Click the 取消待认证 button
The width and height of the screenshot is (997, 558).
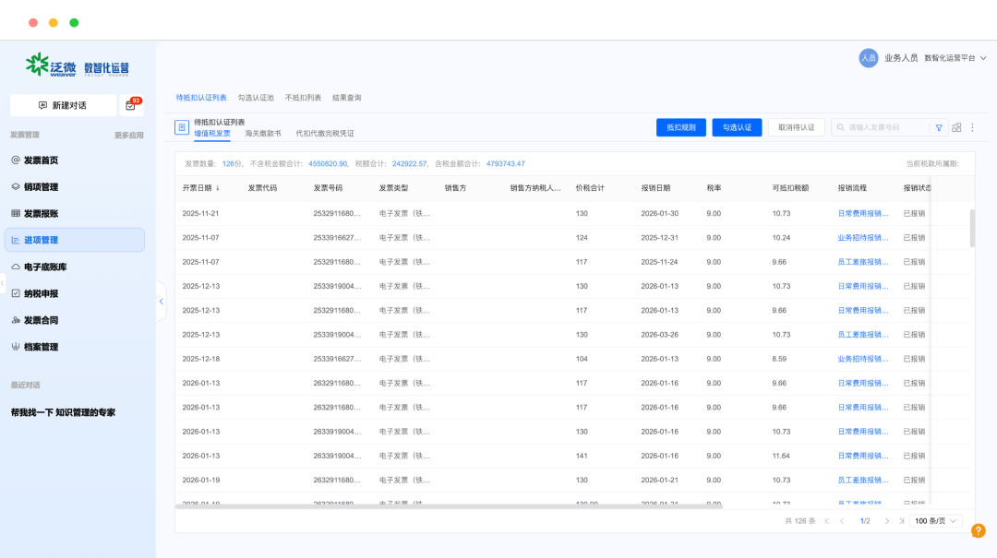click(x=796, y=128)
